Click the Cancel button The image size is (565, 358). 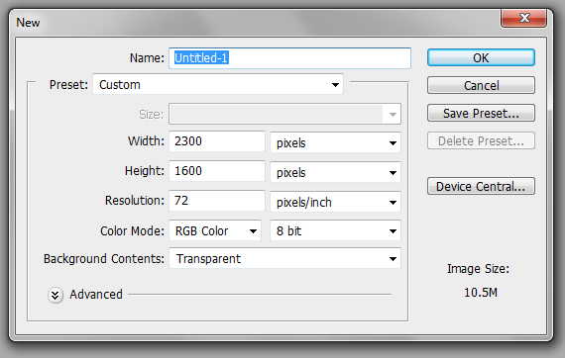coord(481,86)
